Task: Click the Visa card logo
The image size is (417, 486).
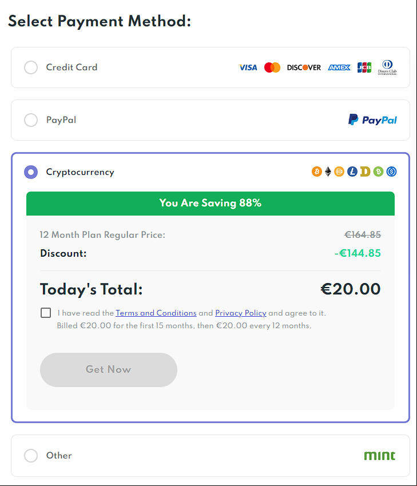Action: coord(248,67)
